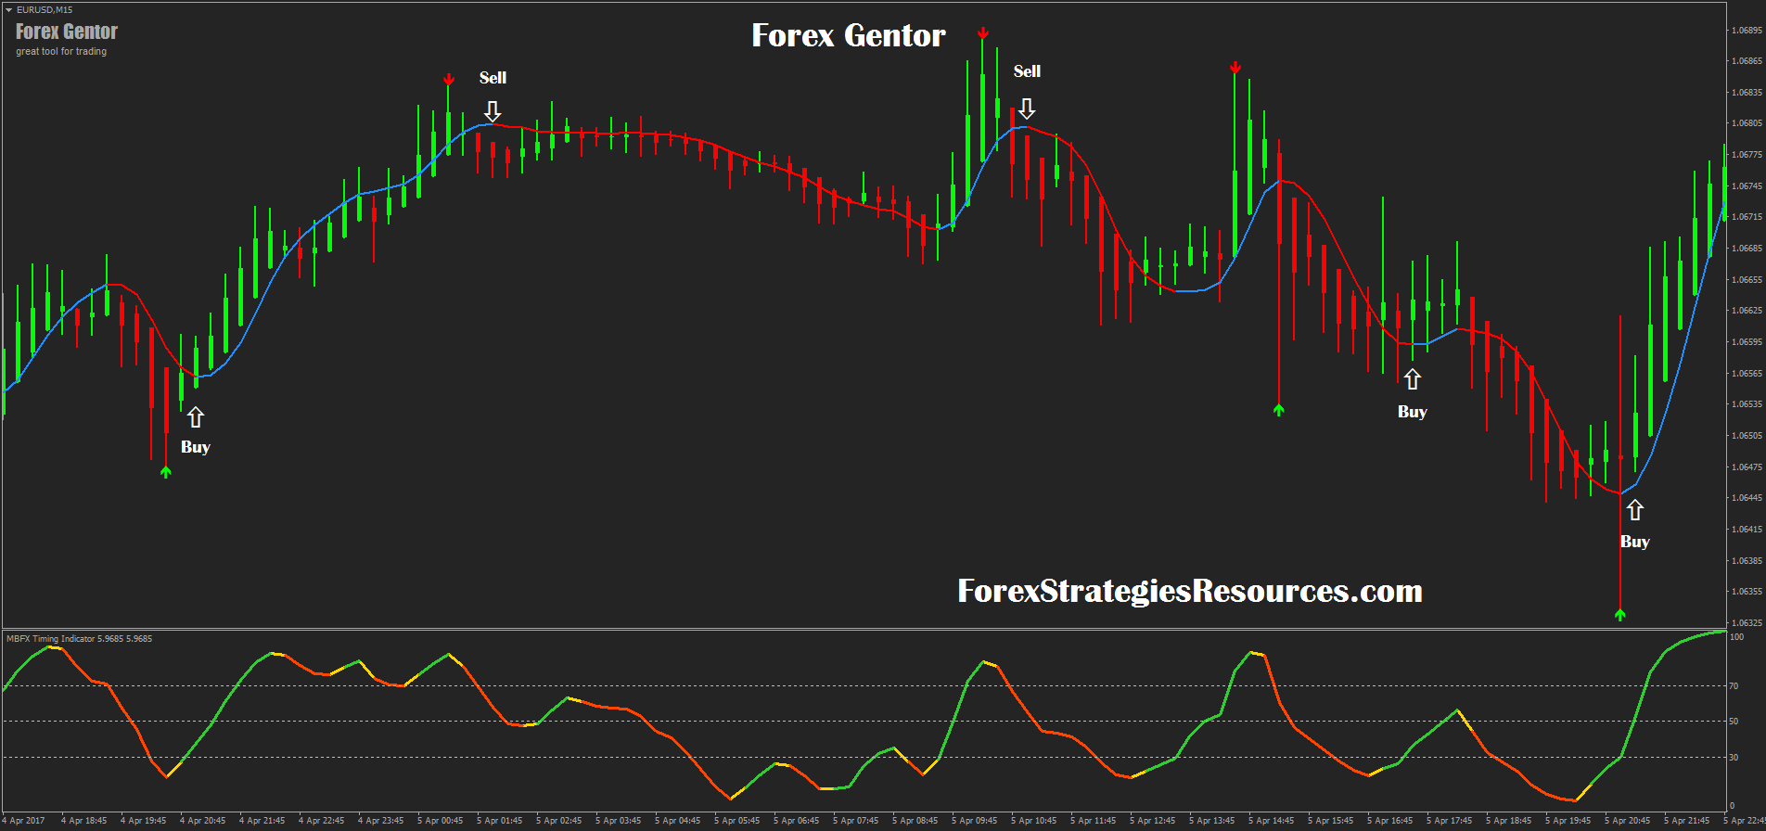Click price level 1.06415 on the axis

(x=1747, y=530)
